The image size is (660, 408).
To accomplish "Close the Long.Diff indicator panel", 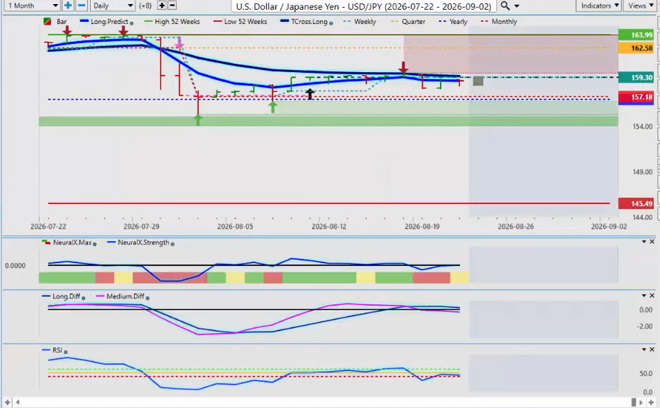I will coord(652,295).
